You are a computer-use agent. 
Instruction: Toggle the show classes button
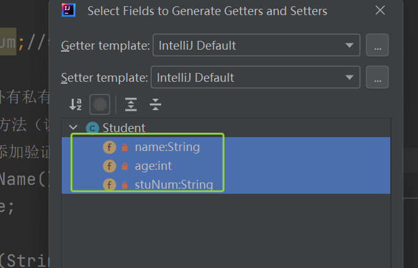pos(99,104)
